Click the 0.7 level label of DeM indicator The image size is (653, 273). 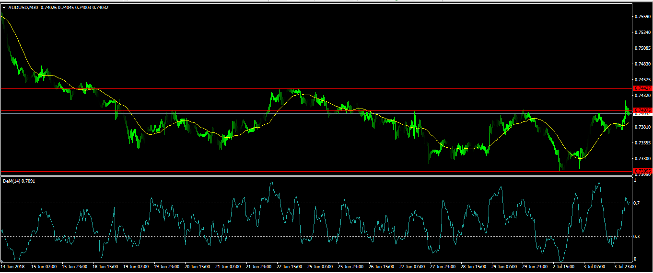pyautogui.click(x=637, y=203)
